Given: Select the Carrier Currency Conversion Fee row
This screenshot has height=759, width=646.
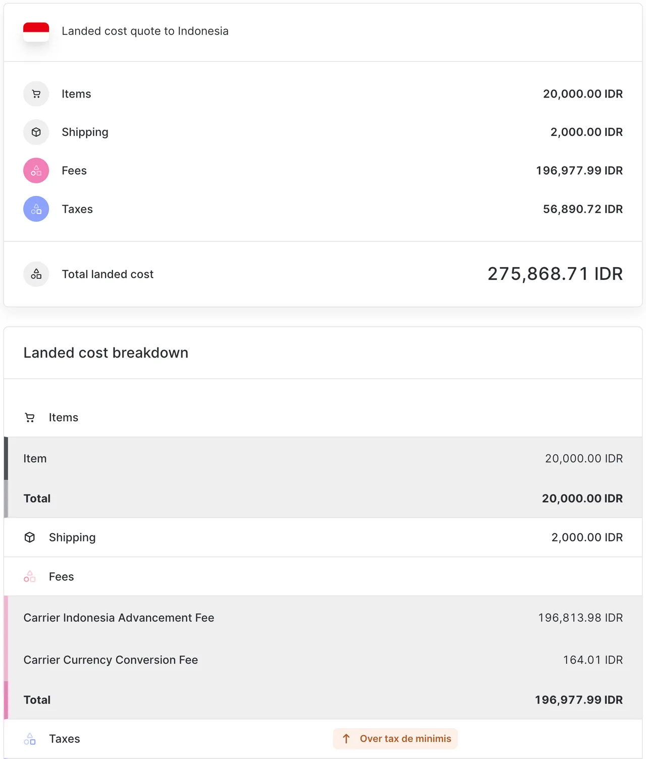Looking at the screenshot, I should 323,660.
